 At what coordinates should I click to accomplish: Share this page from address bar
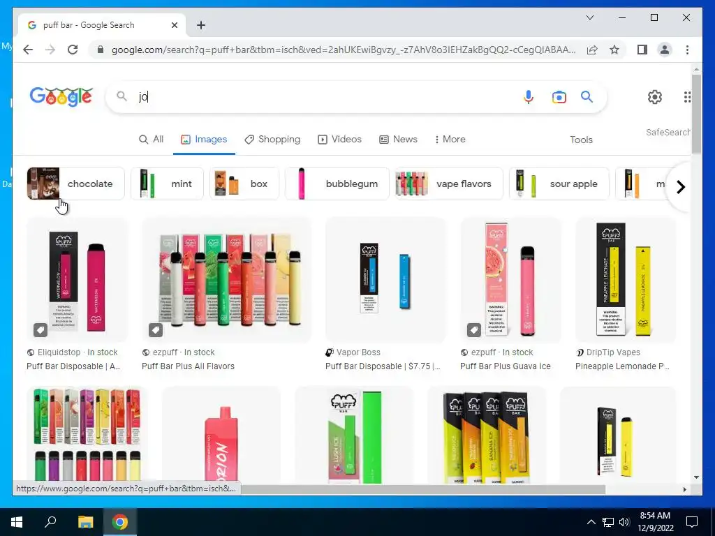592,50
